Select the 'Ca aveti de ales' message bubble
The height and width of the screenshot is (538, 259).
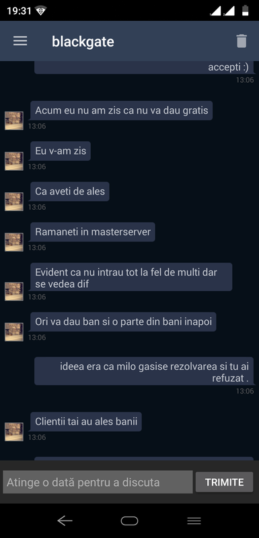coord(70,192)
